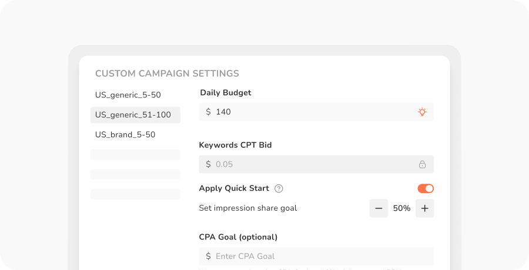
Task: Click the Custom Campaign Settings heading
Action: 167,73
